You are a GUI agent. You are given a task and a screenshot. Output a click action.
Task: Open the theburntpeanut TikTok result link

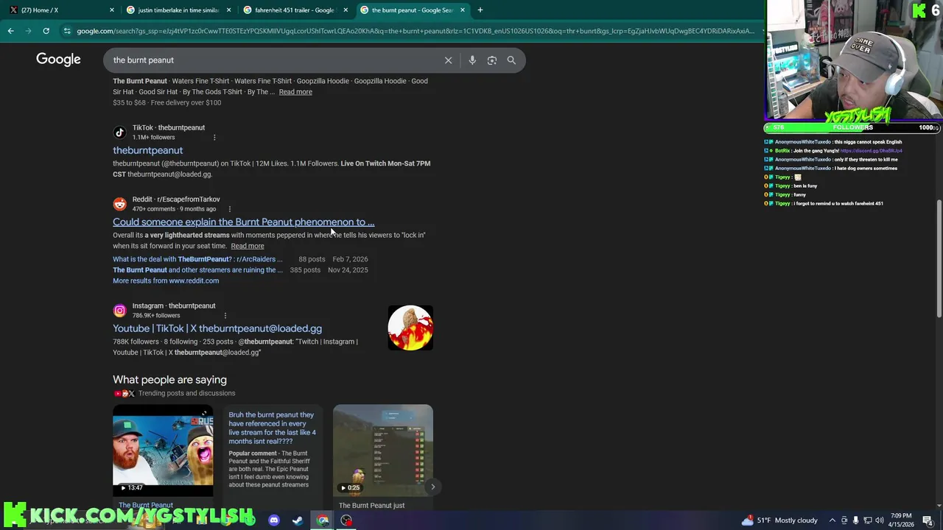[x=147, y=150]
